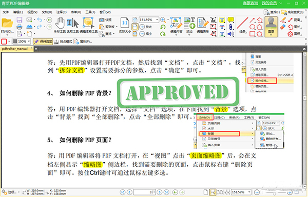Open the Window (窗口) menu

[105, 12]
